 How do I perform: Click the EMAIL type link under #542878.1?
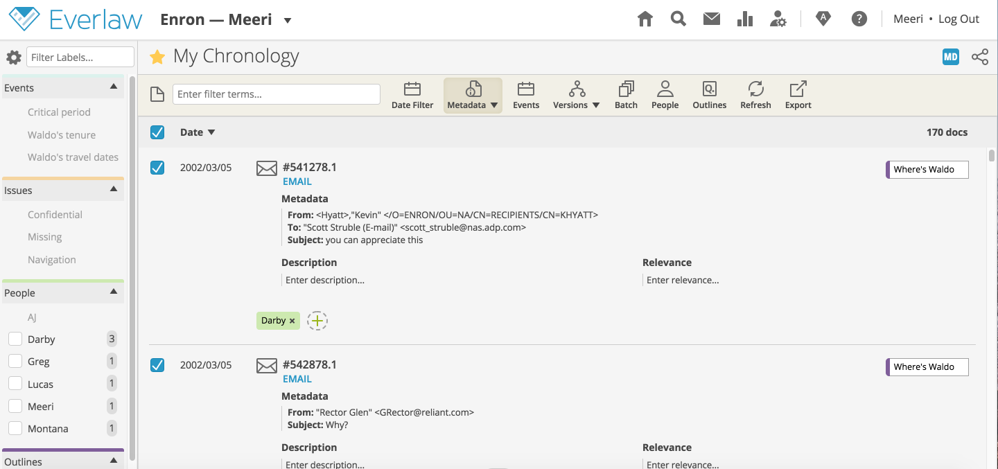[x=297, y=379]
